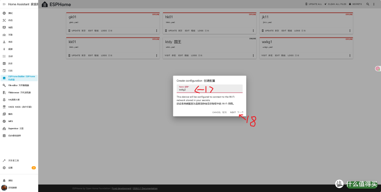This screenshot has height=192, width=381.
Task: Click the search magnifier in ESPHome header
Action: coord(368,4)
